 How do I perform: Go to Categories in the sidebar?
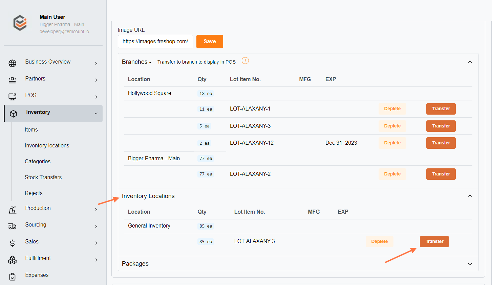pos(38,161)
